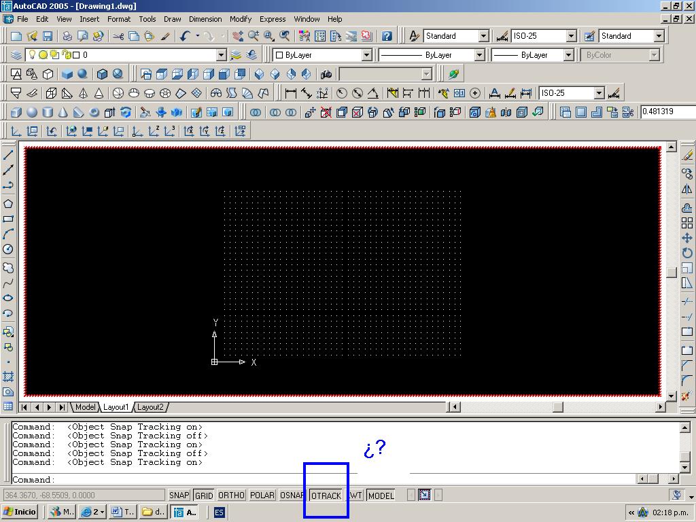The height and width of the screenshot is (522, 696).
Task: Open the Linetype control dropdown
Action: coord(479,55)
